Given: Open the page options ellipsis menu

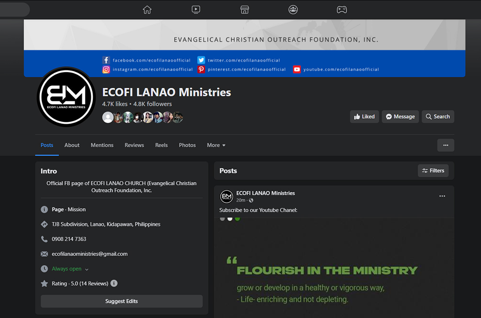Looking at the screenshot, I should click(445, 145).
